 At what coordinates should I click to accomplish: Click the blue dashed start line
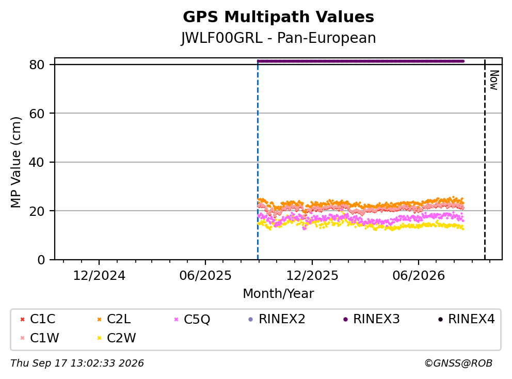click(x=258, y=160)
